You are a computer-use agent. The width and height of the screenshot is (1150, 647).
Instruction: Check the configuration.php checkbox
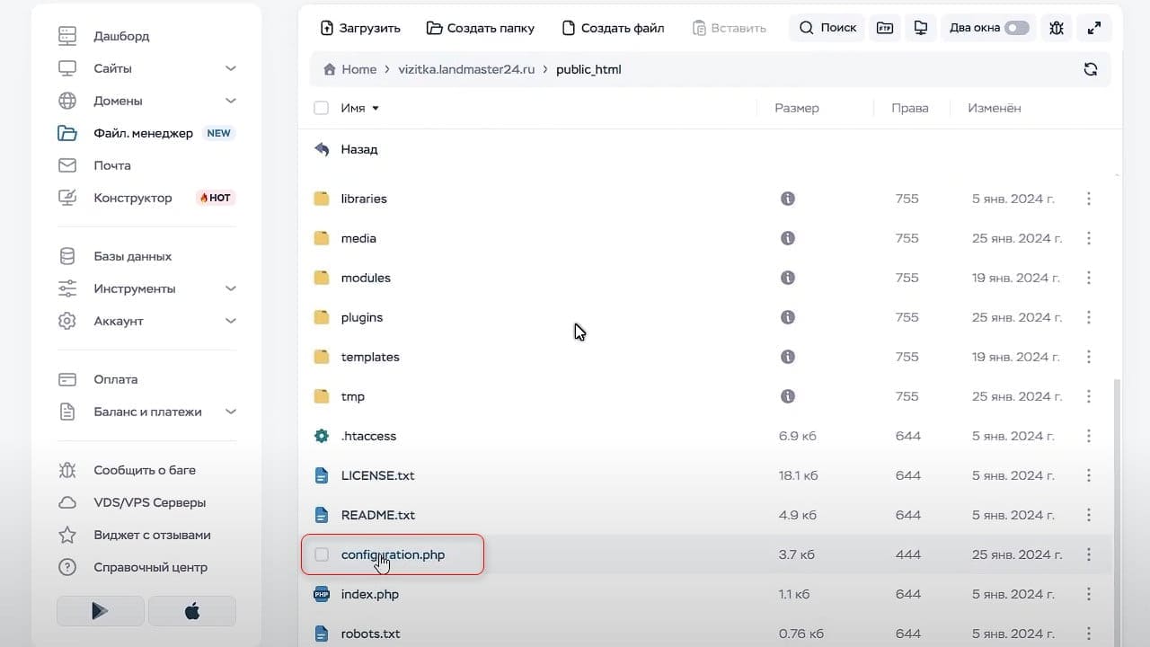tap(321, 554)
